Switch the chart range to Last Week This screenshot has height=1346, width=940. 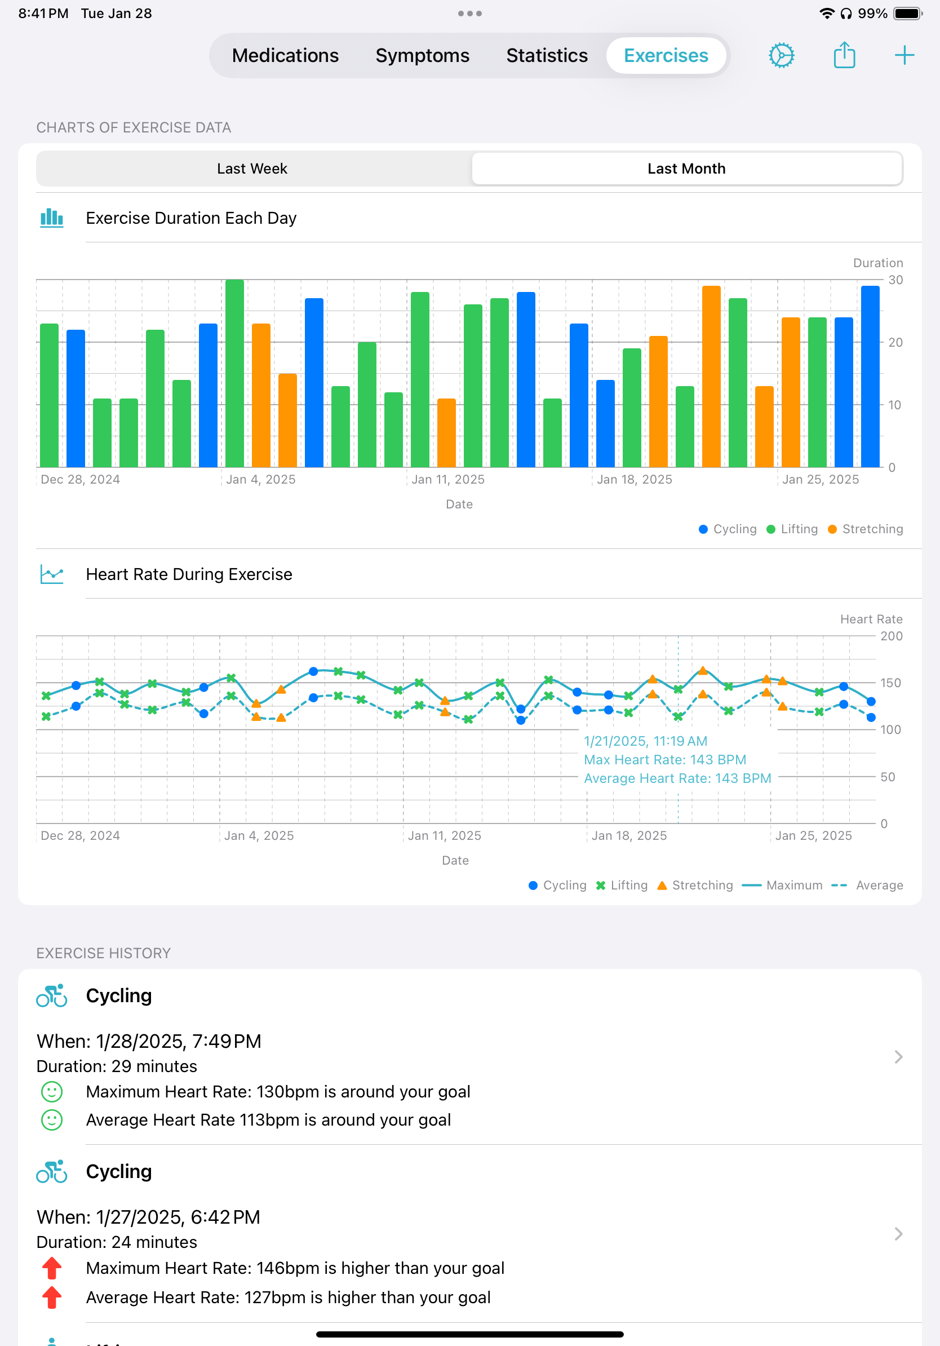pyautogui.click(x=252, y=168)
